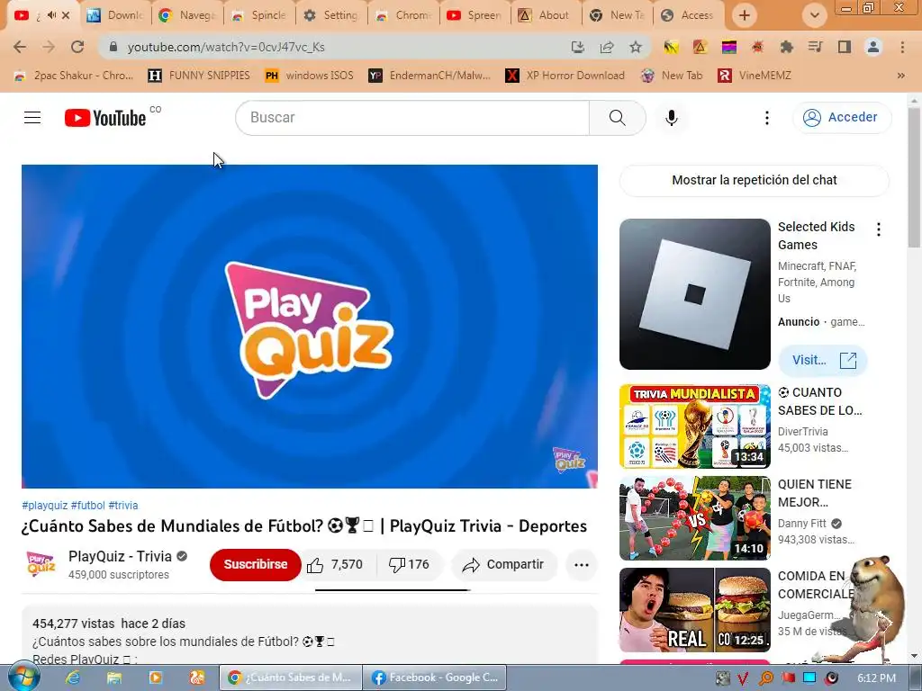
Task: Expand the tab search dropdown arrow
Action: (x=814, y=15)
